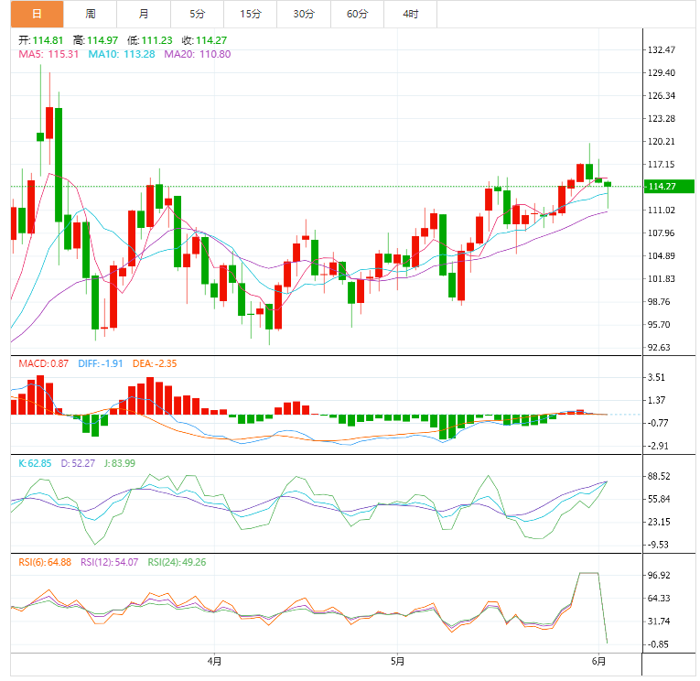Open the 4时 interval tab
Image resolution: width=700 pixels, height=681 pixels.
tap(410, 14)
